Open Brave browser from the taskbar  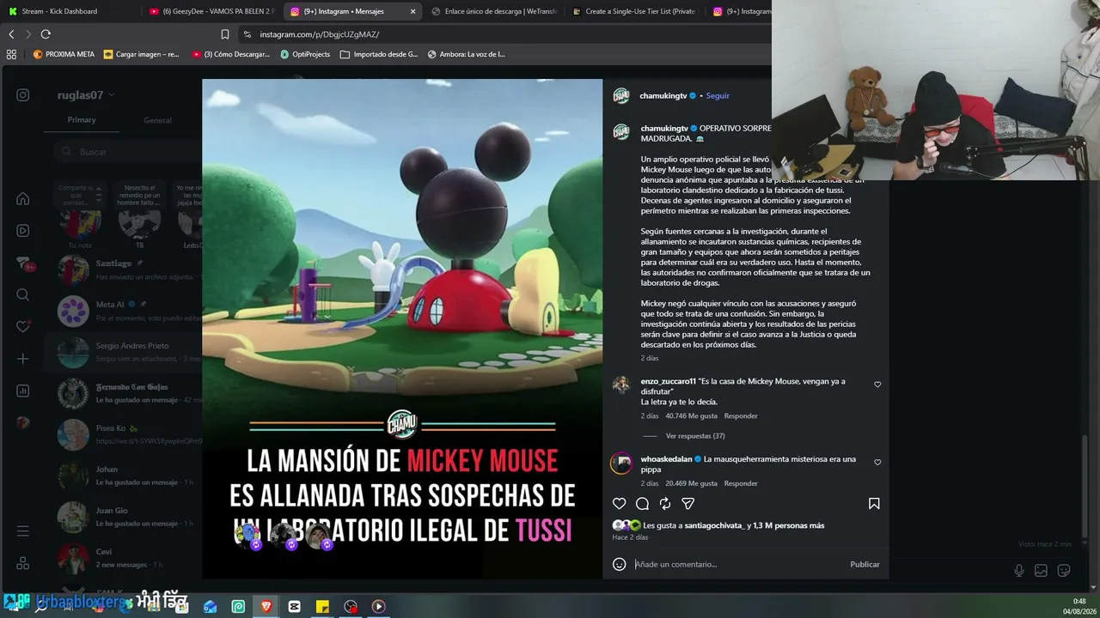266,607
